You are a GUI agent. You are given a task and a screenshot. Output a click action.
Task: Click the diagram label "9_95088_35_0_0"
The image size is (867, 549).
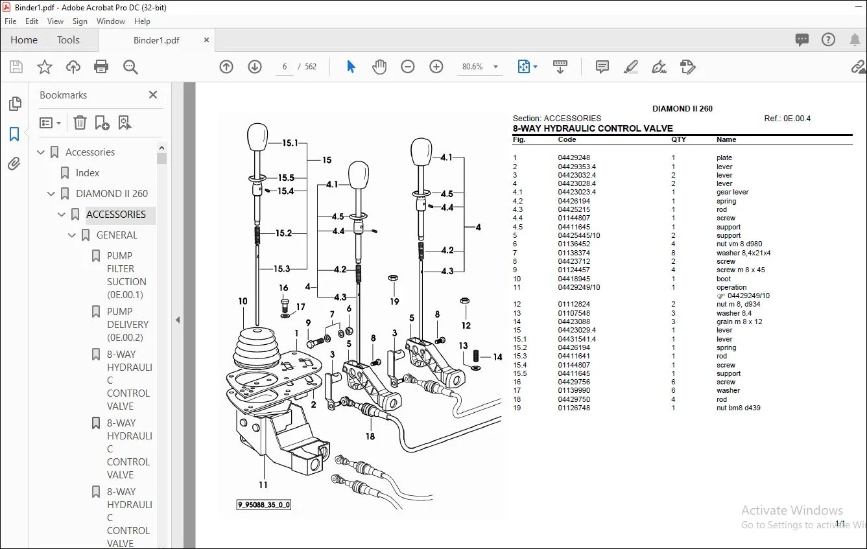(x=264, y=505)
